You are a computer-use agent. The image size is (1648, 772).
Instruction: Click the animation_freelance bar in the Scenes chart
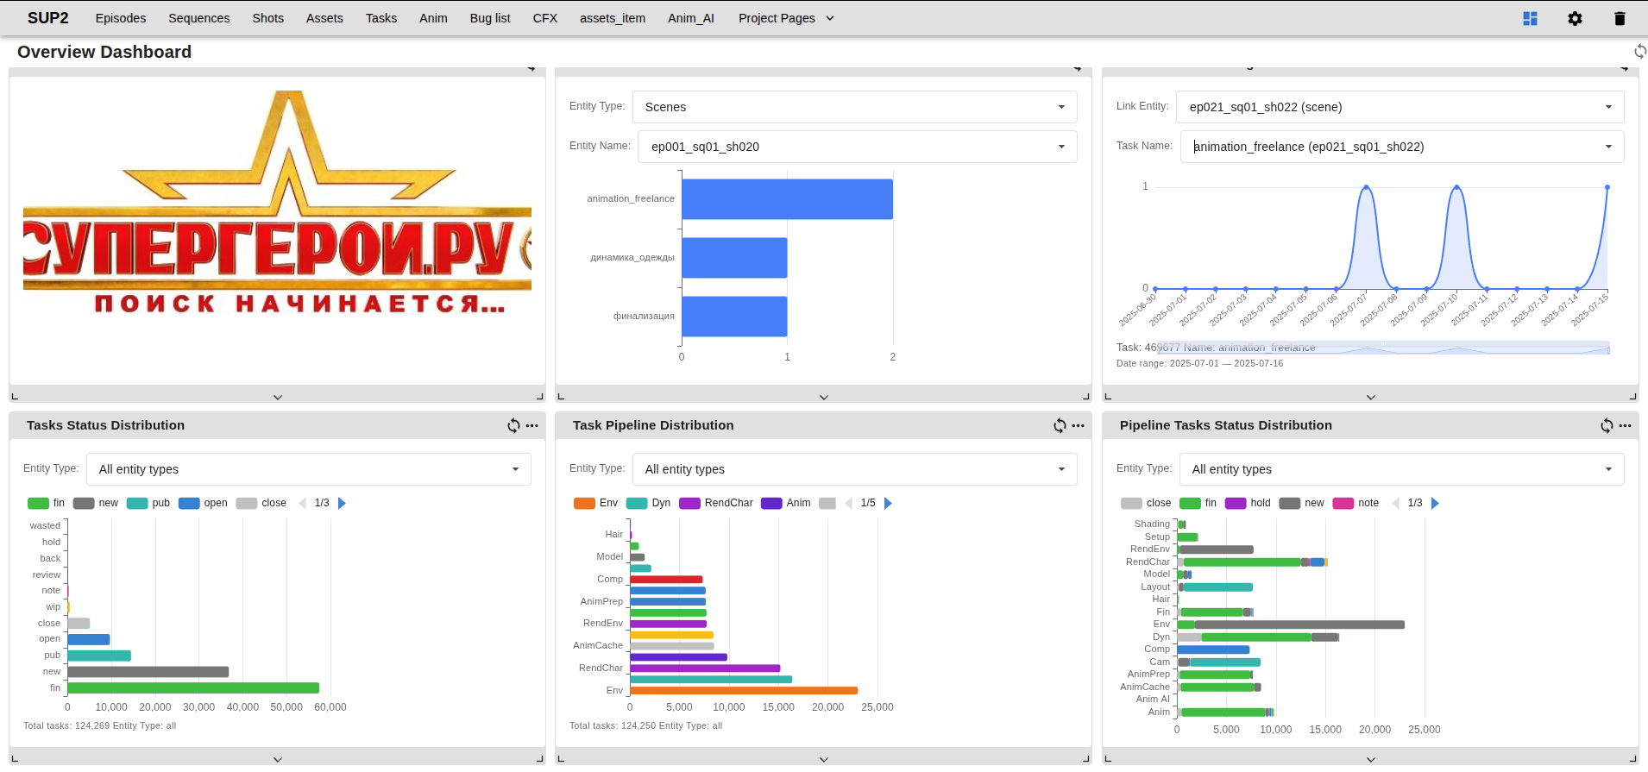point(787,199)
